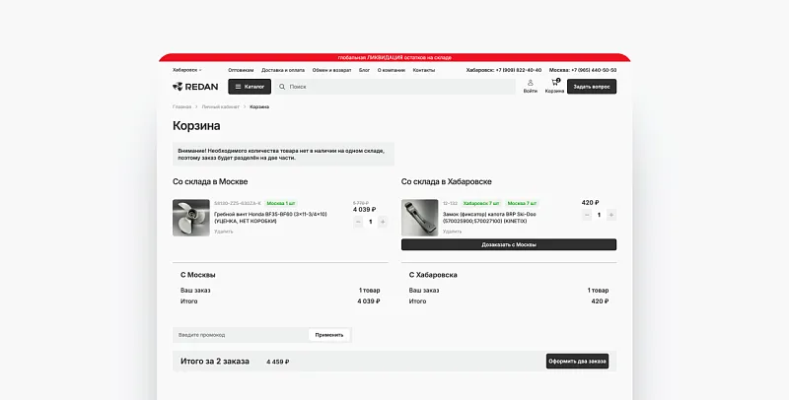
Task: Remove the BRP Ski-Doo lock via Удалить
Action: [x=452, y=232]
